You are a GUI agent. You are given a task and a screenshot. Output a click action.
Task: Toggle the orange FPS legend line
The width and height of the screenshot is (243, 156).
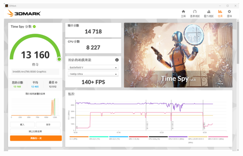pyautogui.click(x=79, y=138)
